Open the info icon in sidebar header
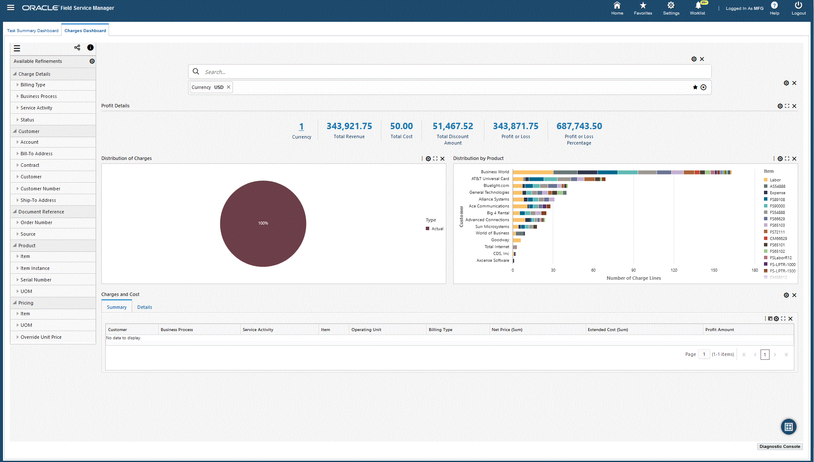This screenshot has width=814, height=462. (90, 47)
